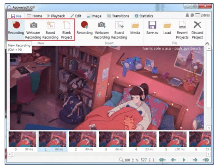The image size is (215, 168).
Task: Go to the first frame
Action: click(x=162, y=160)
